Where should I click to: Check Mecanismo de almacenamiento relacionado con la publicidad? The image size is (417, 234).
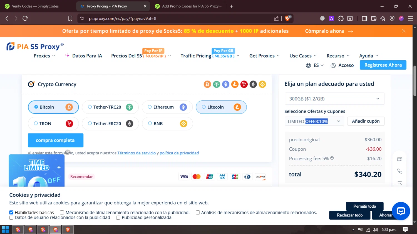(x=62, y=212)
